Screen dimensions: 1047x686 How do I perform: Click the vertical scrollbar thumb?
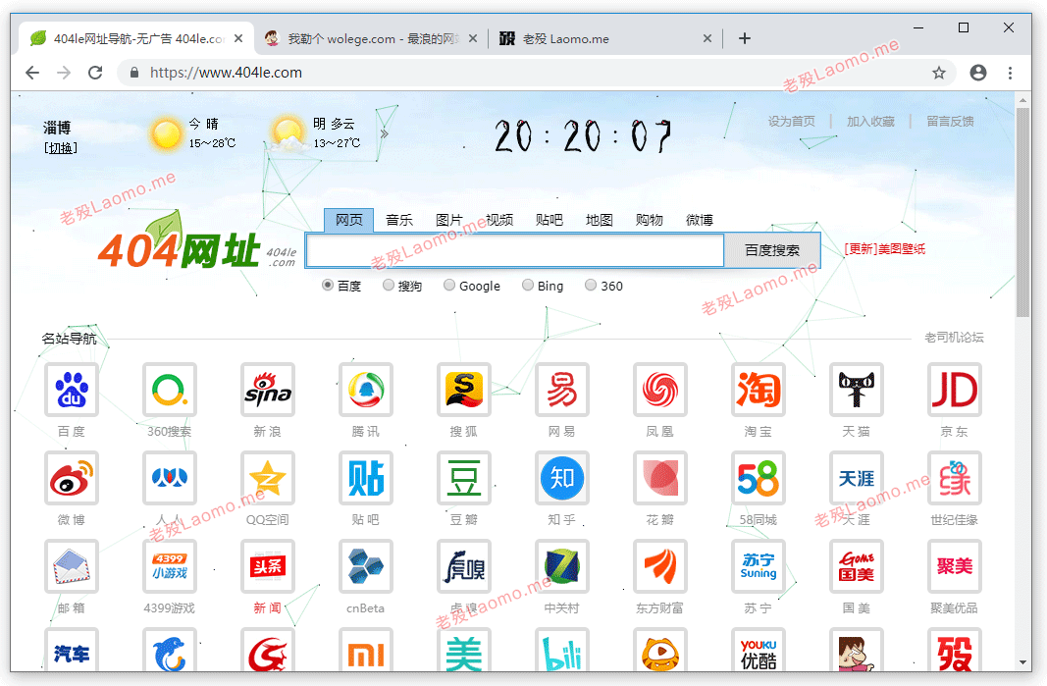point(1023,212)
